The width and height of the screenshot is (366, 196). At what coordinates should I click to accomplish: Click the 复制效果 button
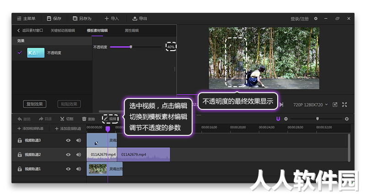(x=35, y=104)
